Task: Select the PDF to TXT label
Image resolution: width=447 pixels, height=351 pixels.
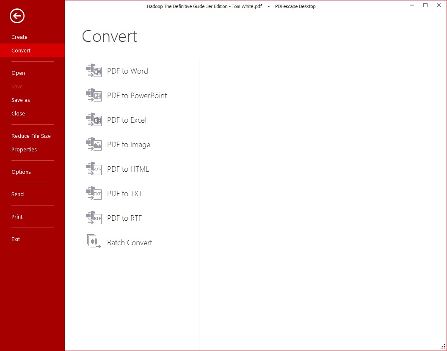Action: coord(124,193)
